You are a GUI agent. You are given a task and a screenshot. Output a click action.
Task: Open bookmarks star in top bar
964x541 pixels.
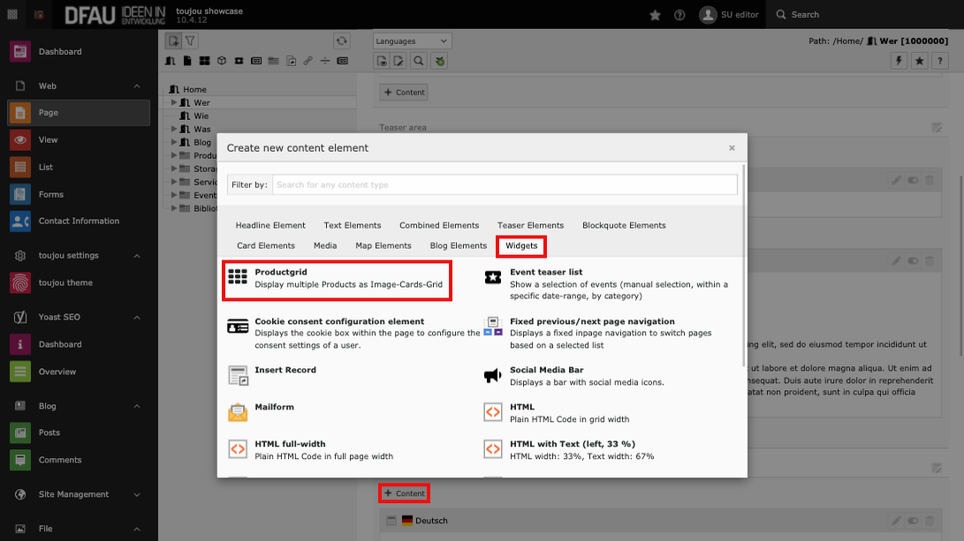655,15
